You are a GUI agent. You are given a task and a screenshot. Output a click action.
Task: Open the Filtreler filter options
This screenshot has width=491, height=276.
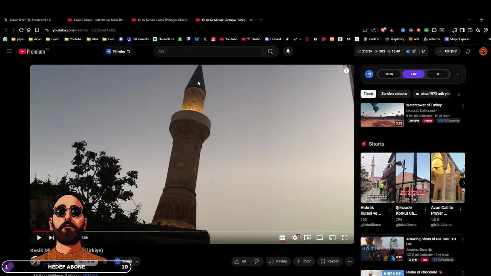(x=119, y=51)
